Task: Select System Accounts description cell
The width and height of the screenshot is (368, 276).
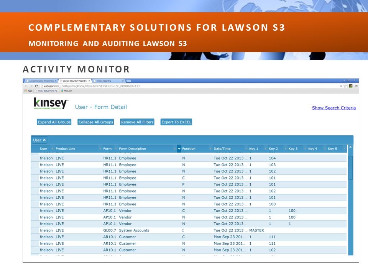Action: [134, 230]
